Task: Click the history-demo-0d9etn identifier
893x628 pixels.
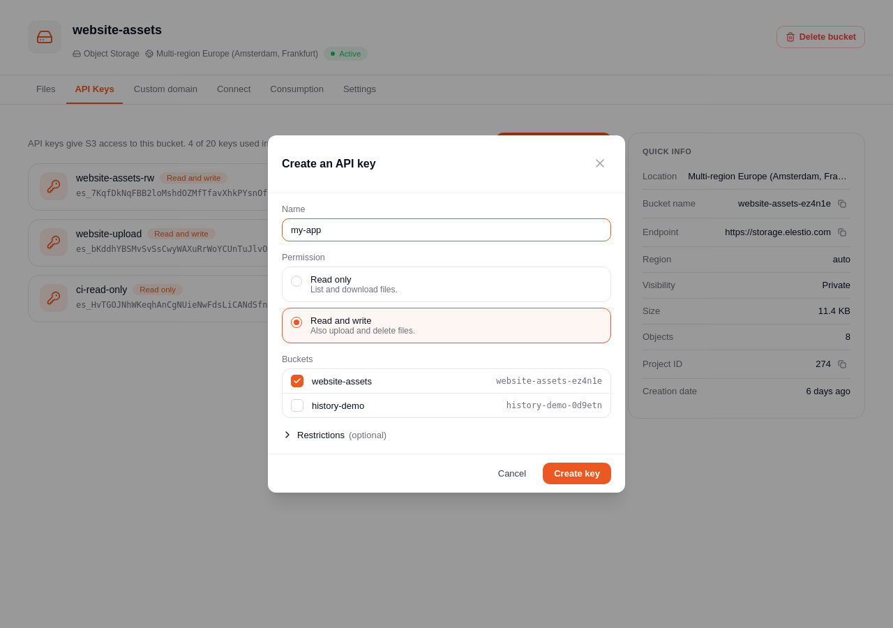Action: 554,405
